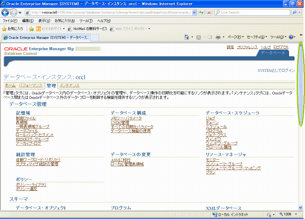Click the read mail envelope icon

click(210, 37)
